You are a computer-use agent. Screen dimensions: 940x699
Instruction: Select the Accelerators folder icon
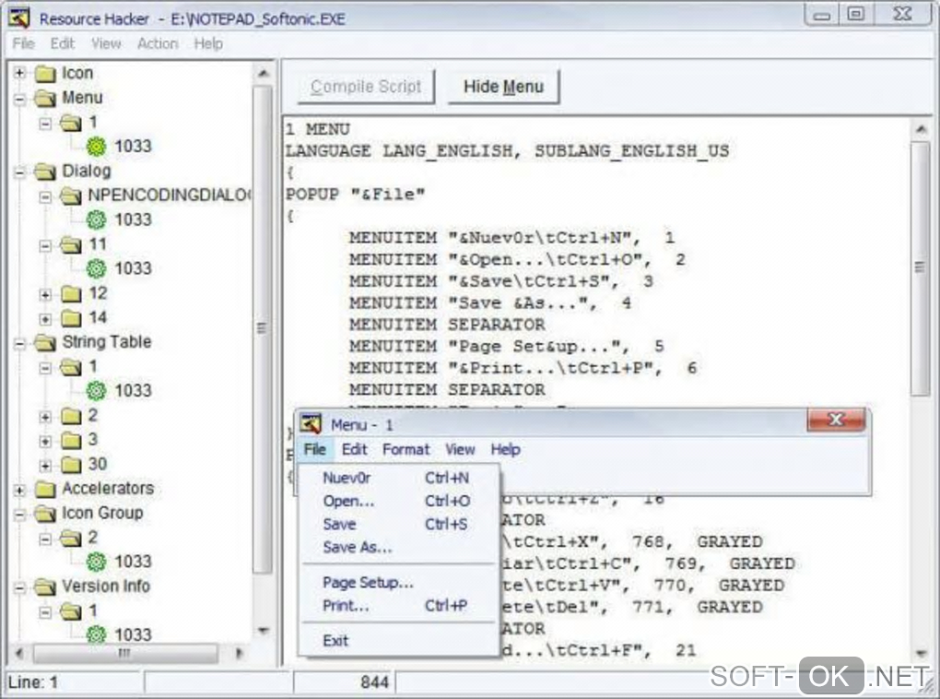pyautogui.click(x=45, y=489)
